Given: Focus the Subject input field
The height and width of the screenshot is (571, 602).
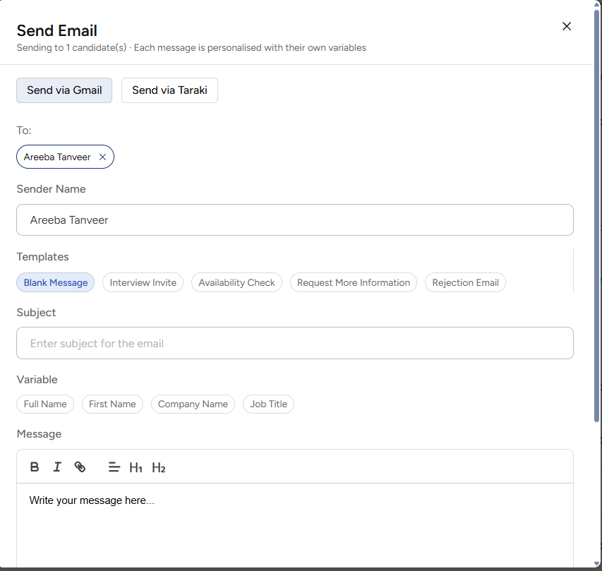Looking at the screenshot, I should pos(295,343).
